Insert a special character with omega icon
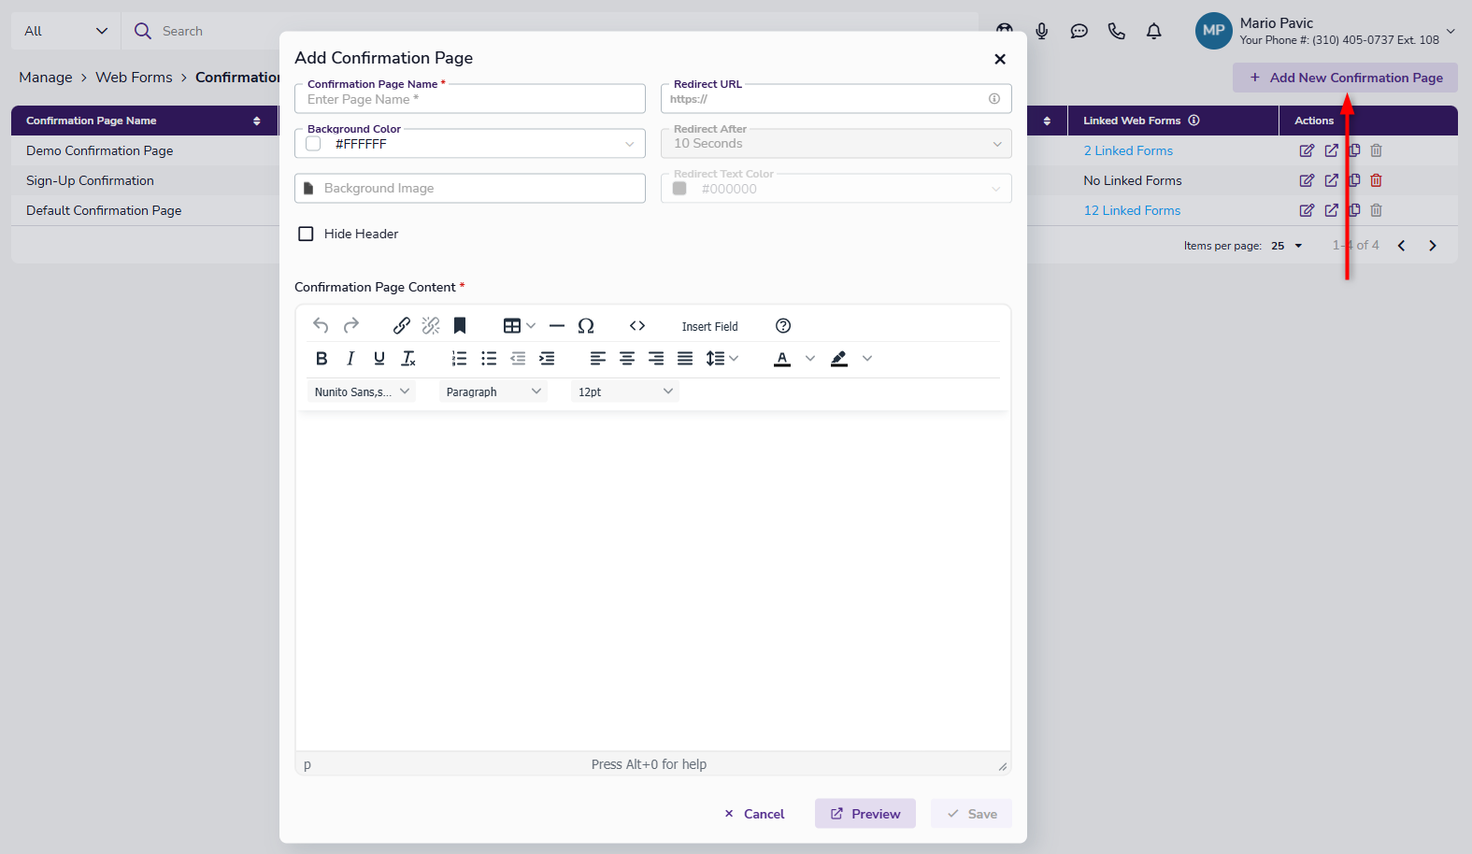 (x=586, y=326)
